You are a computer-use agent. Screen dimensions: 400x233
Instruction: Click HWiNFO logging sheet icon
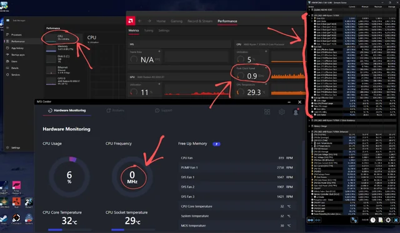click(381, 220)
